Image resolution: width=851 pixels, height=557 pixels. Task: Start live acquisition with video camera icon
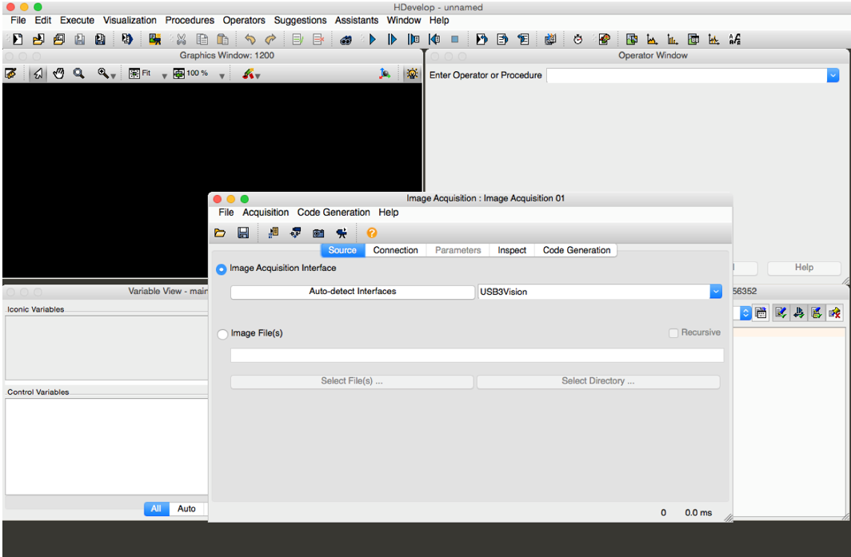tap(342, 233)
